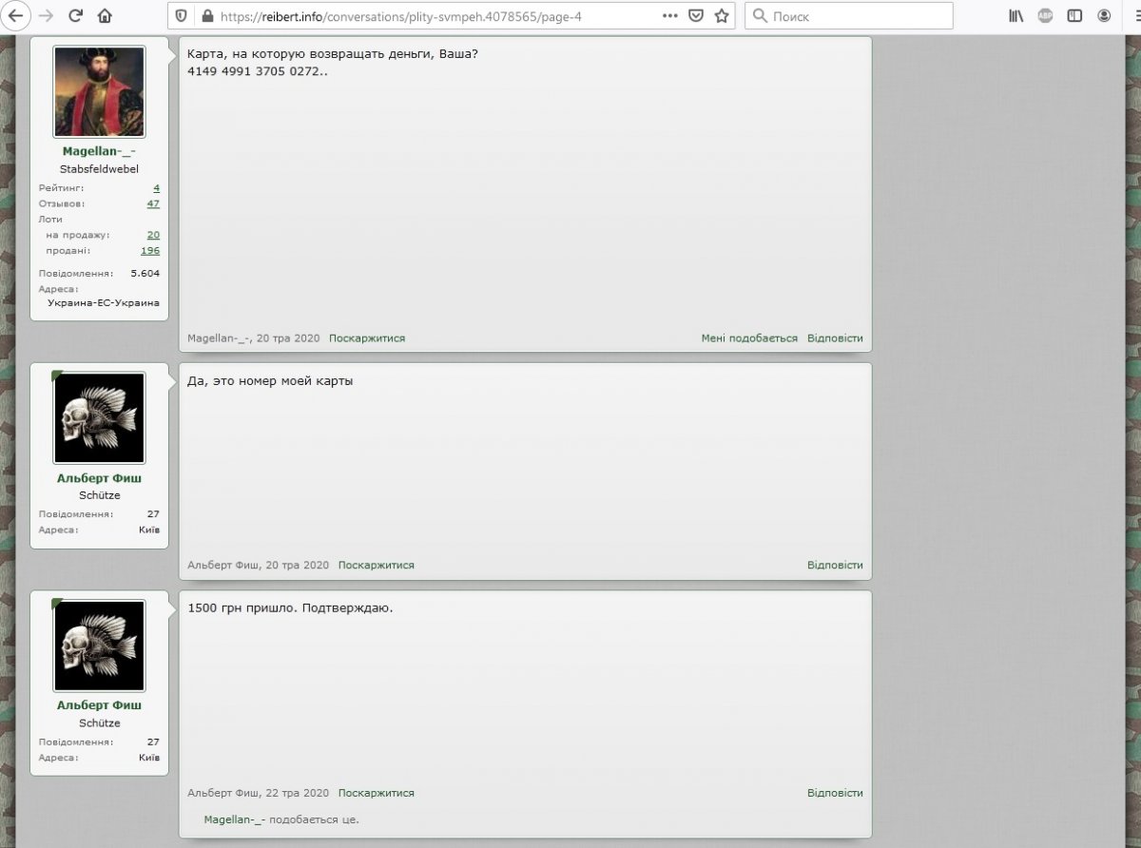View site security padlock details
This screenshot has width=1141, height=848.
tap(206, 15)
